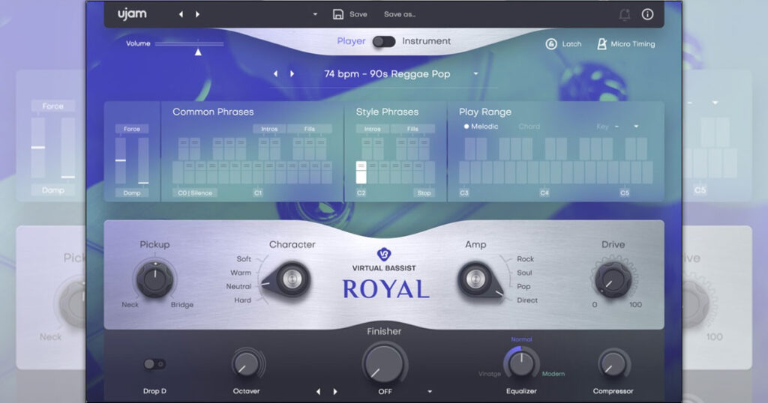This screenshot has width=768, height=403.
Task: Go to previous preset in top bar
Action: pyautogui.click(x=181, y=15)
